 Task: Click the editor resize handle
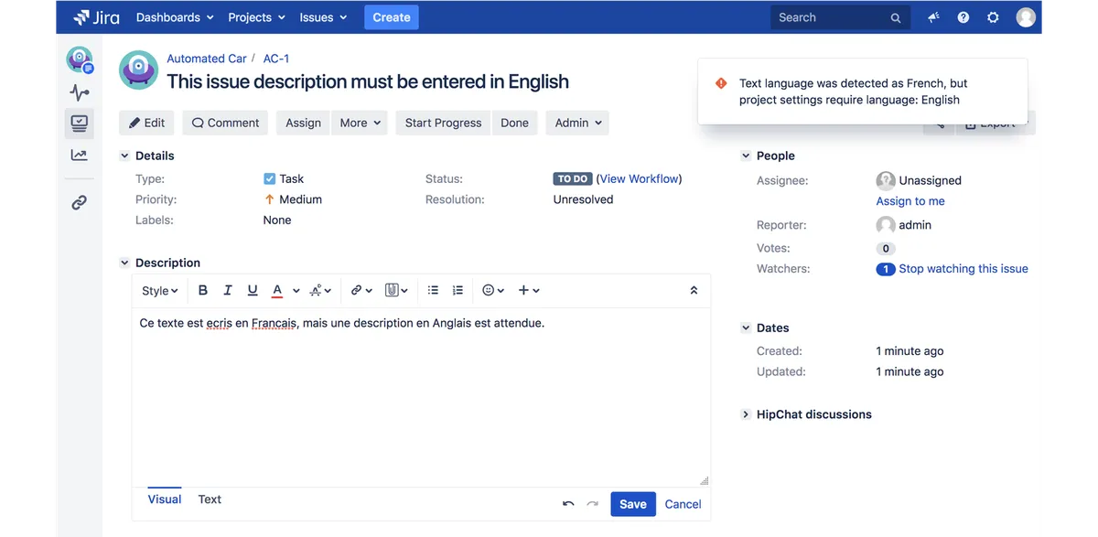point(704,480)
